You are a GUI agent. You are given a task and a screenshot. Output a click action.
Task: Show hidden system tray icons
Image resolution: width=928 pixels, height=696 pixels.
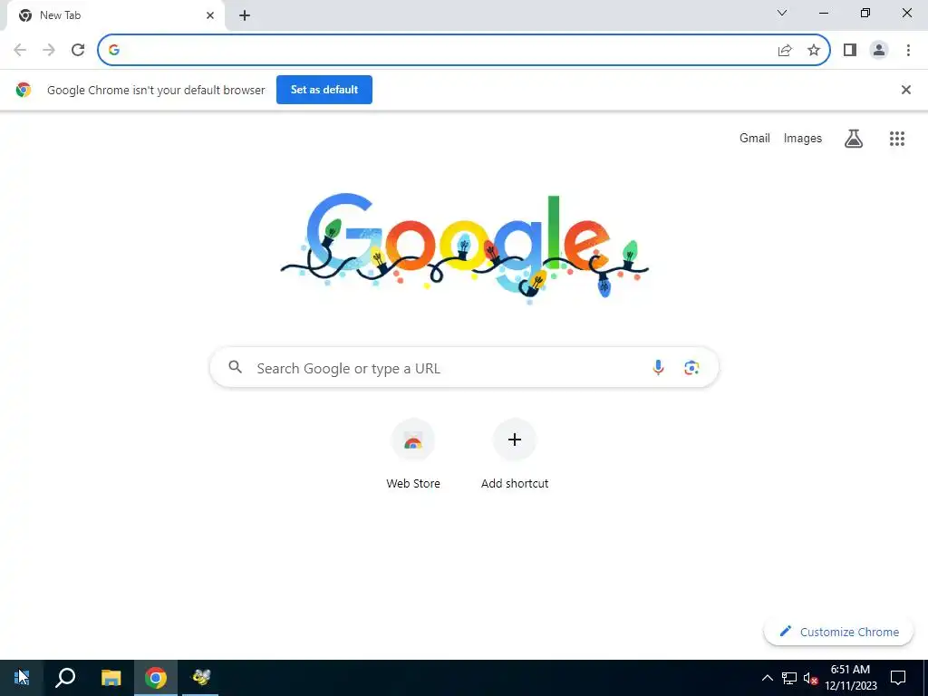767,678
